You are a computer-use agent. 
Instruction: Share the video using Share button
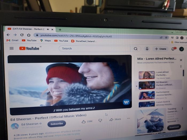[115, 119]
